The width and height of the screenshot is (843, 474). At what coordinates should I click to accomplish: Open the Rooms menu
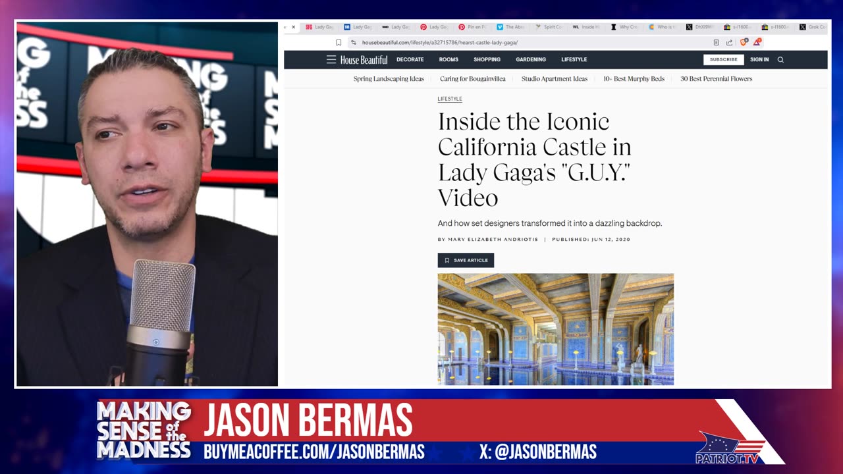pyautogui.click(x=449, y=59)
